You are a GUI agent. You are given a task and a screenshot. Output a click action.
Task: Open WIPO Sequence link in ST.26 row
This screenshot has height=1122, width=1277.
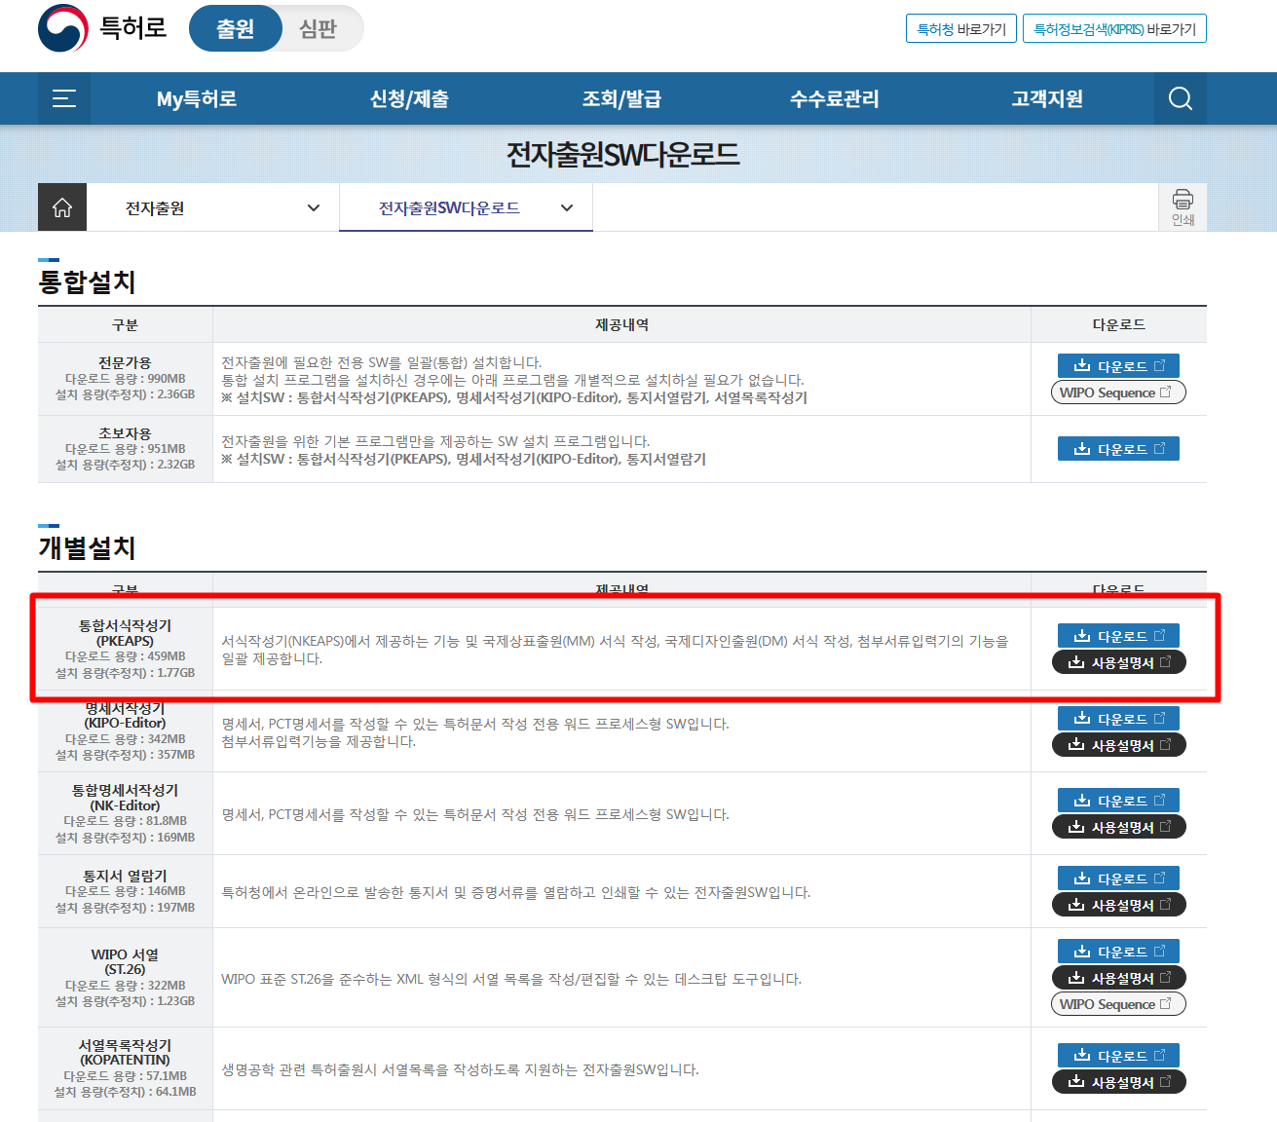[x=1118, y=1004]
